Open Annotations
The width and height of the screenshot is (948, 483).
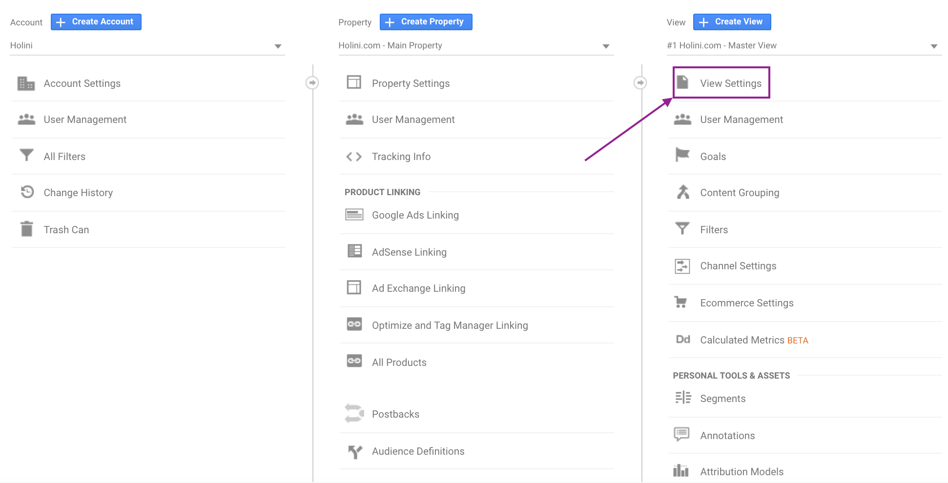727,436
